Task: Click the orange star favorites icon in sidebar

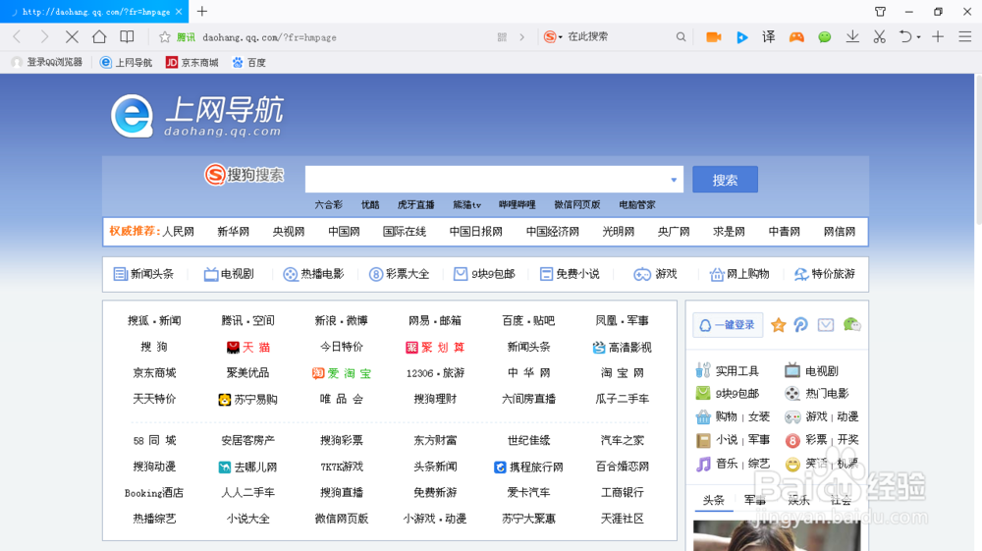Action: pos(779,325)
